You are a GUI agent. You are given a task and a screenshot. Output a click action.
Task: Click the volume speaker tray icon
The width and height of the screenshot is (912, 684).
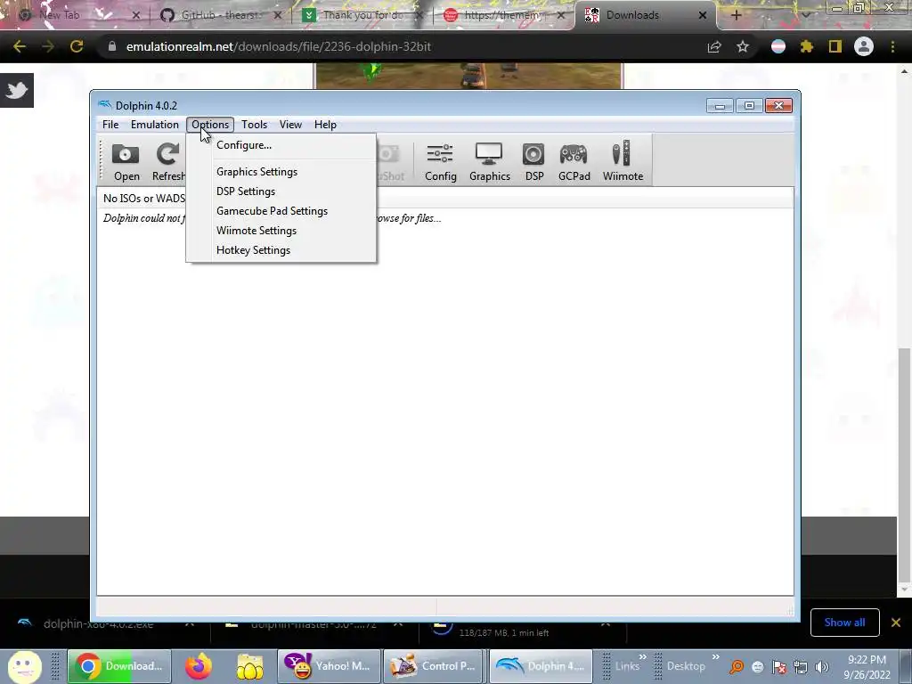click(822, 666)
